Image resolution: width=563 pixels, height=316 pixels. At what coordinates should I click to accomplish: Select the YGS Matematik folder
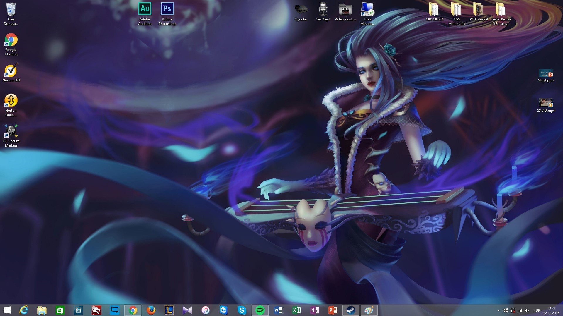tap(457, 14)
